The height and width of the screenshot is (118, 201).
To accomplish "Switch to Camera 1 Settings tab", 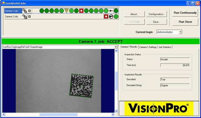I will (x=148, y=47).
